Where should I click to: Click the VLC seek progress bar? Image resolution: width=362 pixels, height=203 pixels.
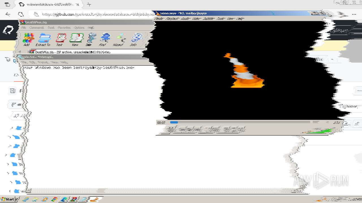240,122
